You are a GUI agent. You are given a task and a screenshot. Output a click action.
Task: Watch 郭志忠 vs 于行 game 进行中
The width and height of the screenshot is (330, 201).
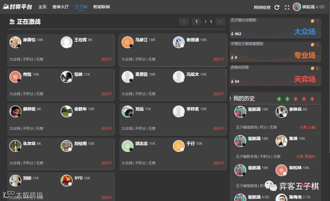219,163
